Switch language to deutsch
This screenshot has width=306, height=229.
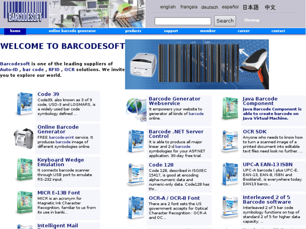209,7
